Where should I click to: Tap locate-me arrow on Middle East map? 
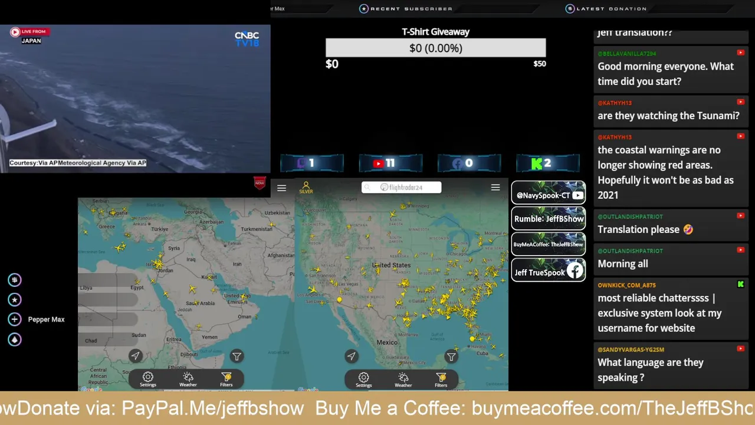pos(136,355)
